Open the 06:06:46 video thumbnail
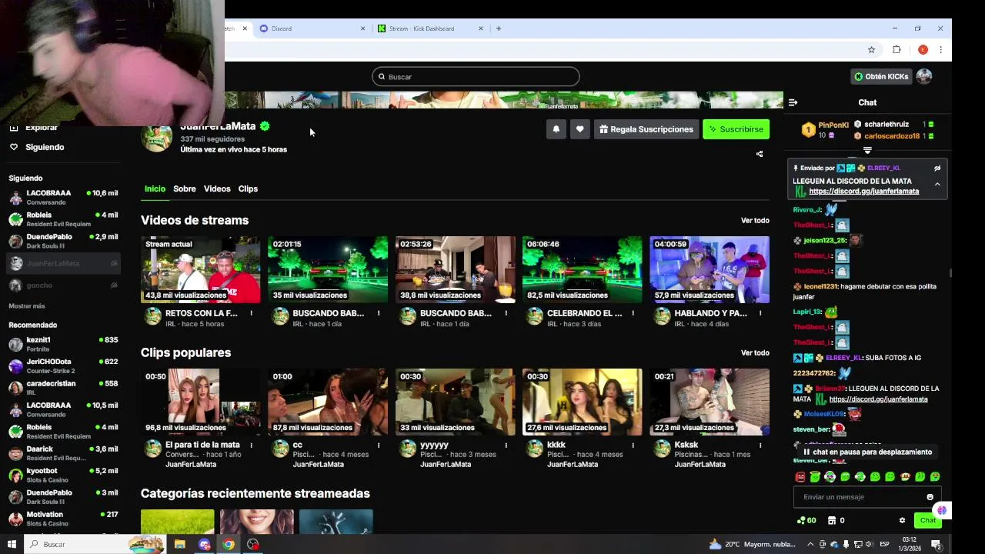 pyautogui.click(x=582, y=269)
